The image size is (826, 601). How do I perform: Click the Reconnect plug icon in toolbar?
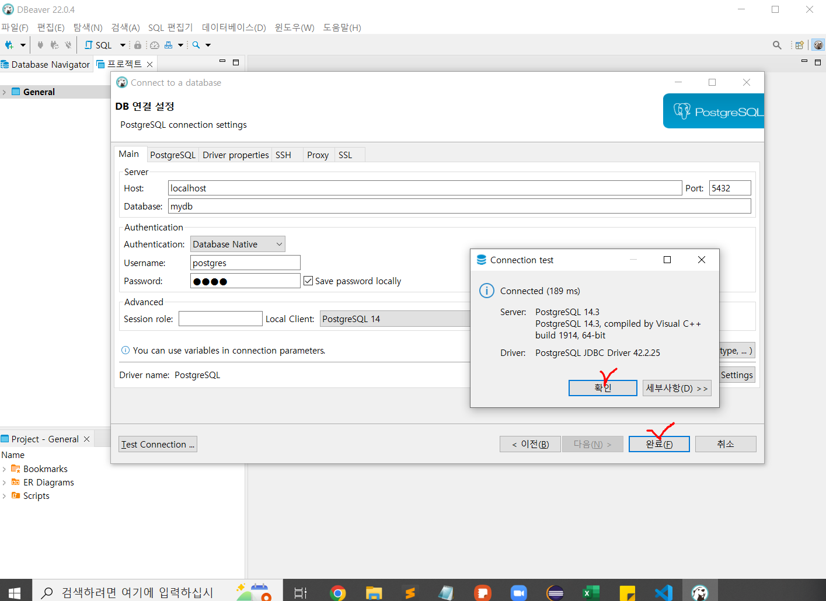point(54,45)
